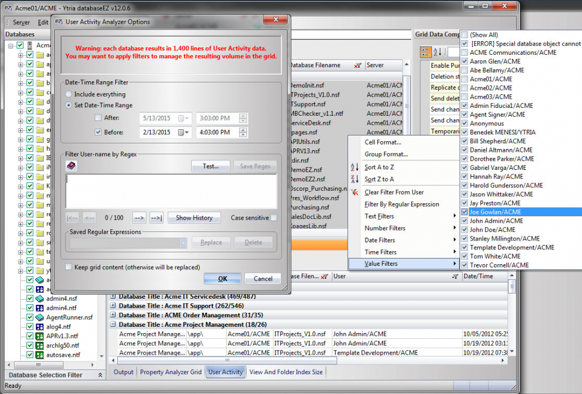The image size is (582, 394).
Task: Click the User Activity grid horizontal scrollbar
Action: [x=227, y=360]
